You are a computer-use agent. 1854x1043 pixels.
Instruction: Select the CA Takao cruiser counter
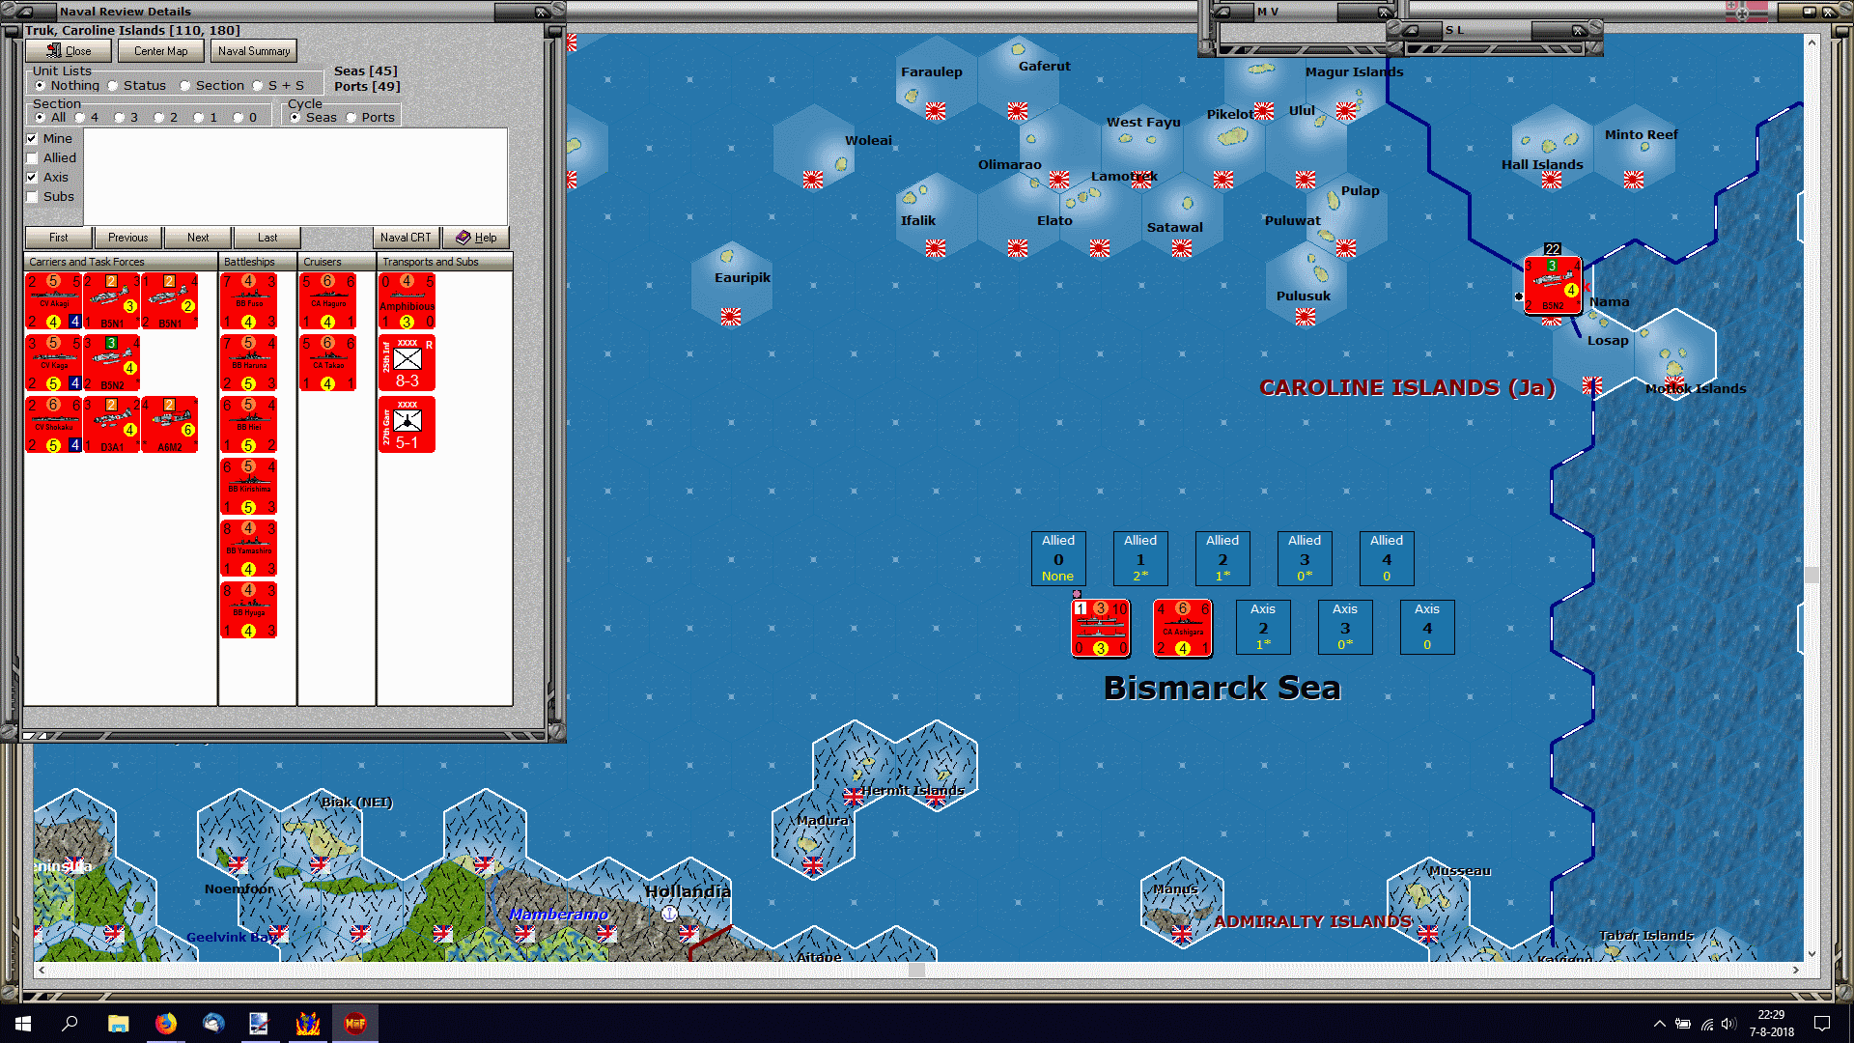click(328, 363)
